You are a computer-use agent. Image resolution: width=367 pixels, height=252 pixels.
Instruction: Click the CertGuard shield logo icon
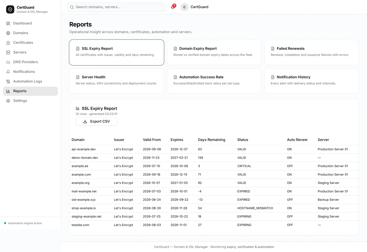pos(10,9)
